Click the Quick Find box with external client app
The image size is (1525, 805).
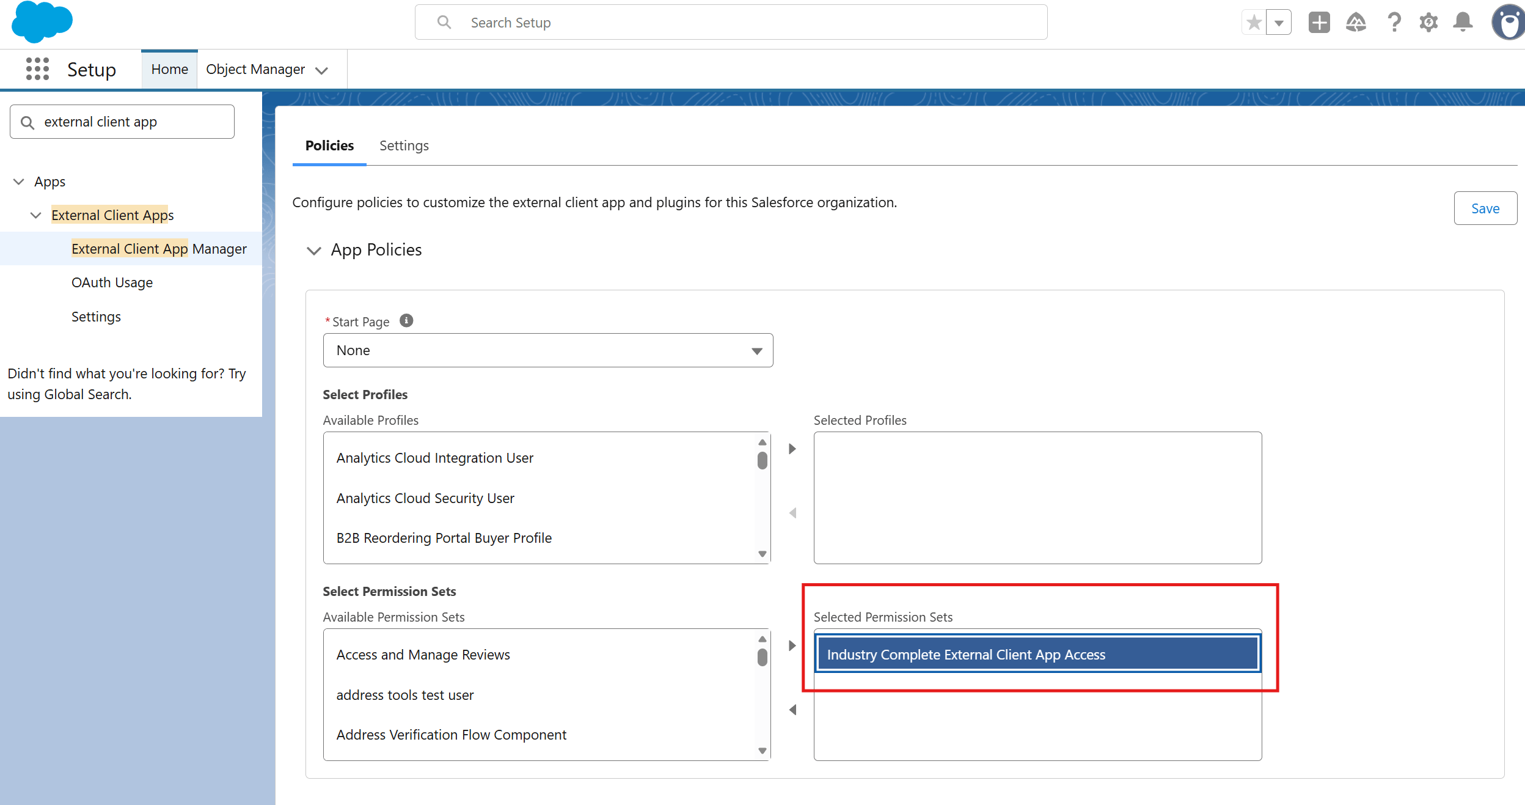(122, 122)
